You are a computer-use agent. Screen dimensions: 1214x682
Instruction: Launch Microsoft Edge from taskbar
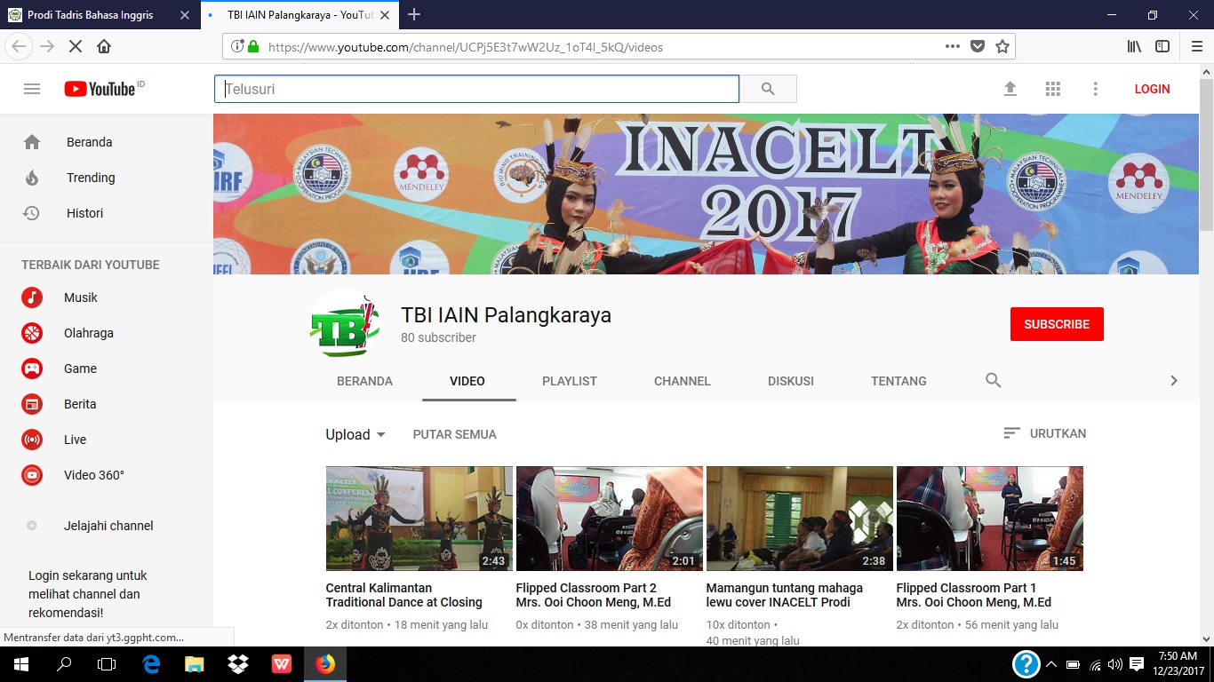click(x=151, y=664)
